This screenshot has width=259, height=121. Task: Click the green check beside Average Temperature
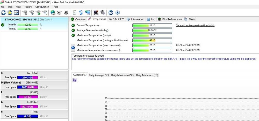[x=73, y=30]
